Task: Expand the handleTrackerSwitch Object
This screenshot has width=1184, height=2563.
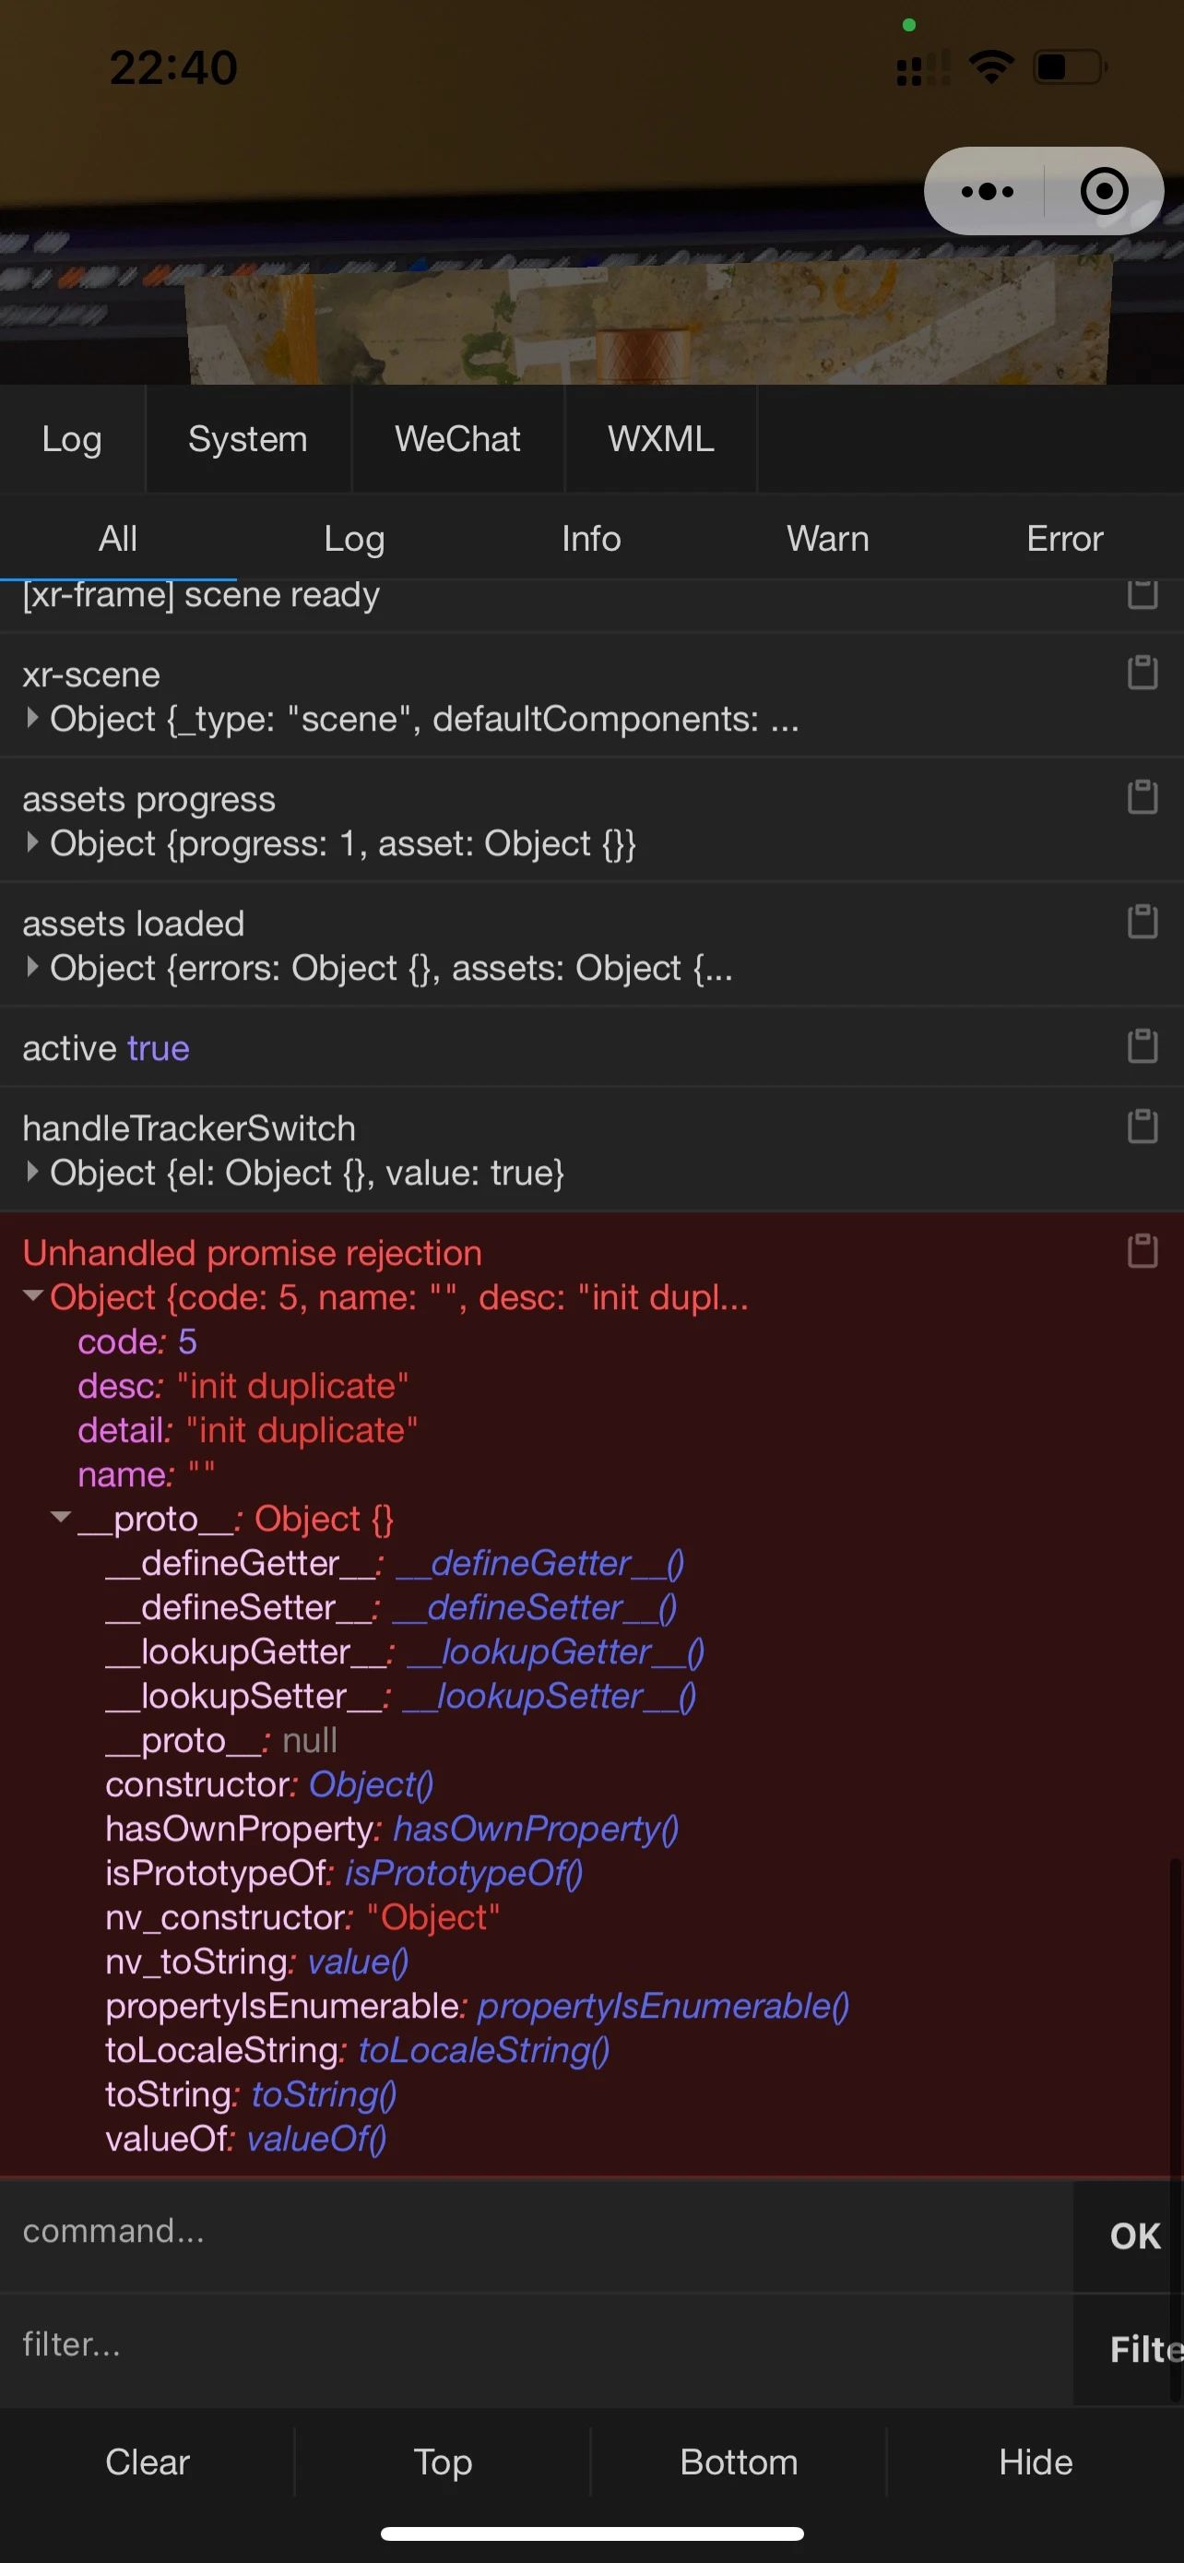Action: pos(33,1172)
